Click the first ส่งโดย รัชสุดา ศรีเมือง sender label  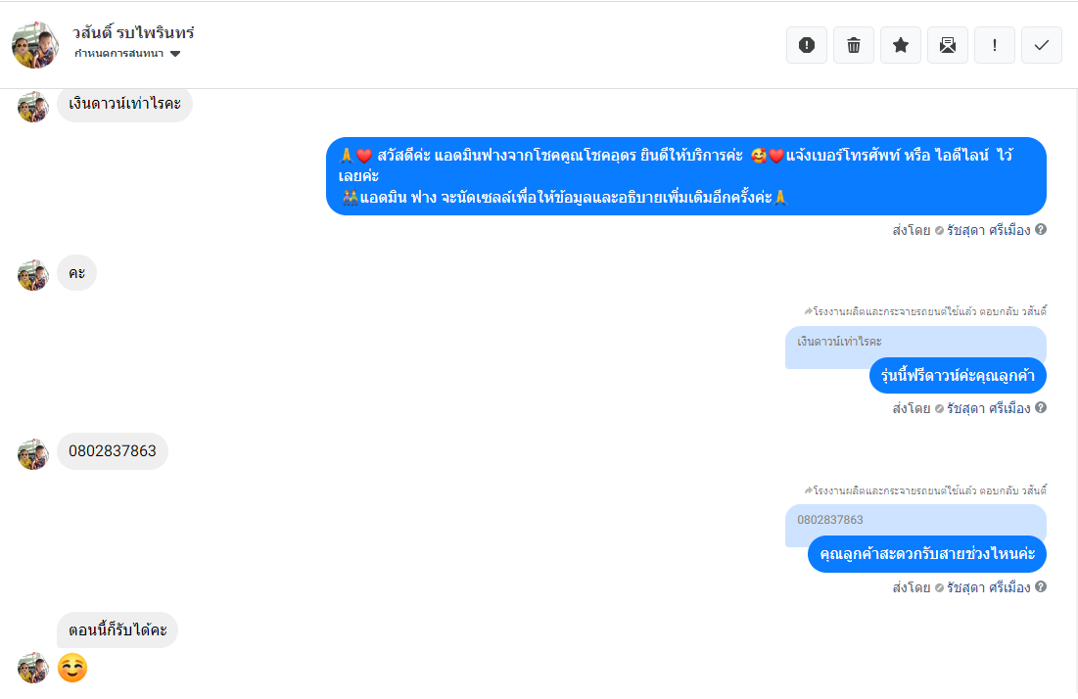click(x=961, y=230)
